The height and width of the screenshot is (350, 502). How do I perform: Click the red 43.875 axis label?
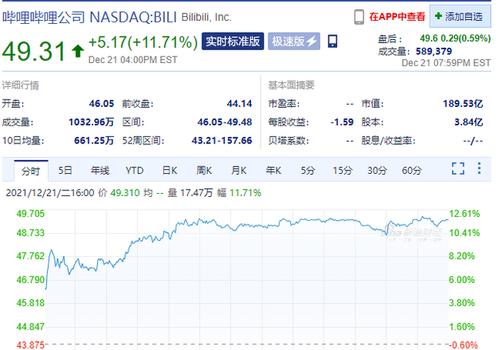[x=30, y=345]
